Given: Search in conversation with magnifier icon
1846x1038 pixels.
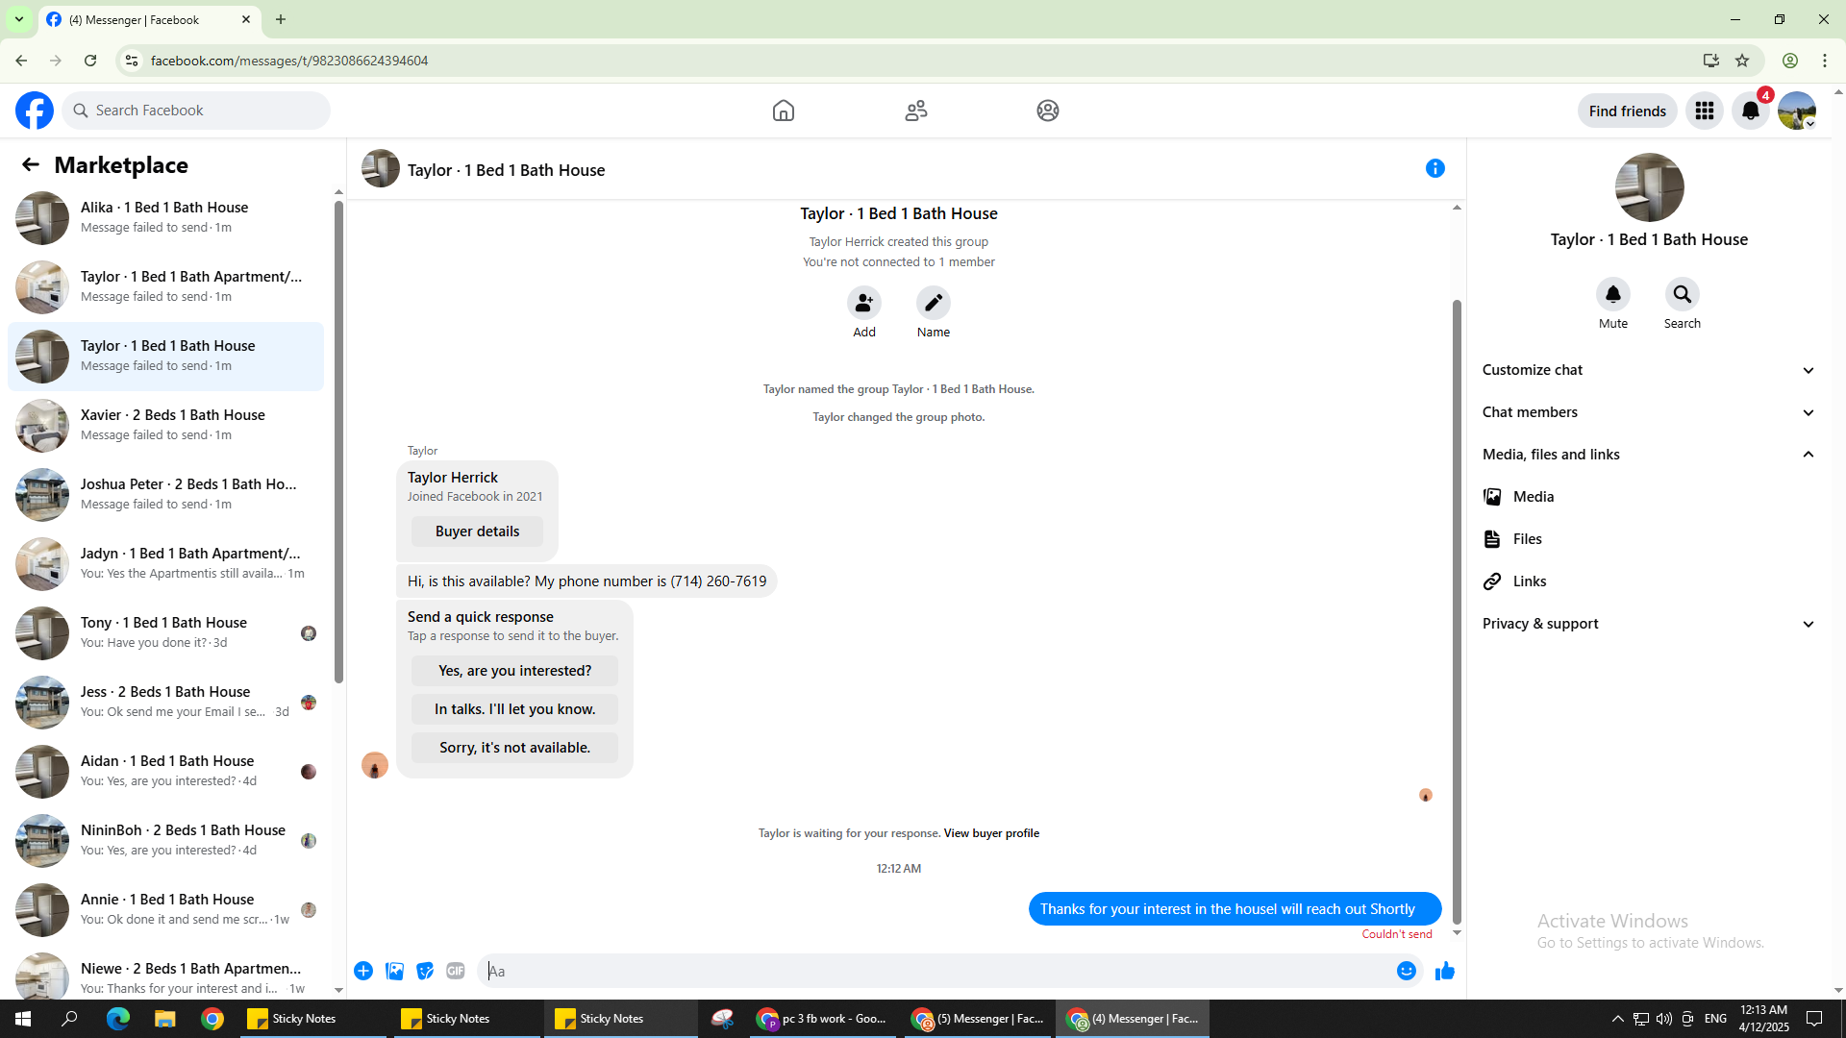Looking at the screenshot, I should tap(1683, 294).
